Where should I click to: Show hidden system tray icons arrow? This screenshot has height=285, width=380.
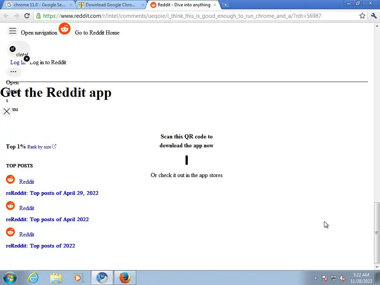click(315, 278)
